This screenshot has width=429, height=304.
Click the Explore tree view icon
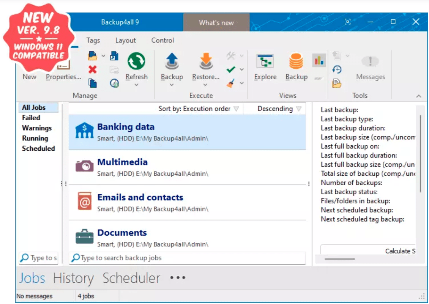click(265, 61)
